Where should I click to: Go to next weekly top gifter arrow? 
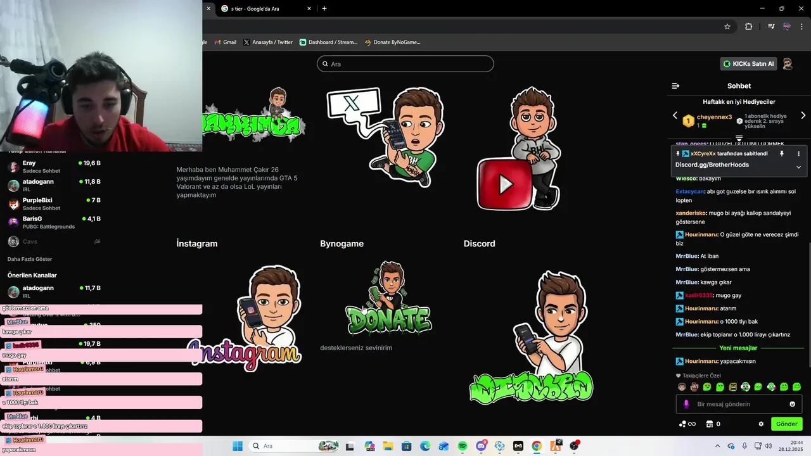click(x=803, y=116)
